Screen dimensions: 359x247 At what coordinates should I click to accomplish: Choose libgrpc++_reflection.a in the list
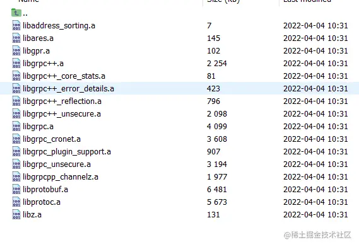[62, 101]
